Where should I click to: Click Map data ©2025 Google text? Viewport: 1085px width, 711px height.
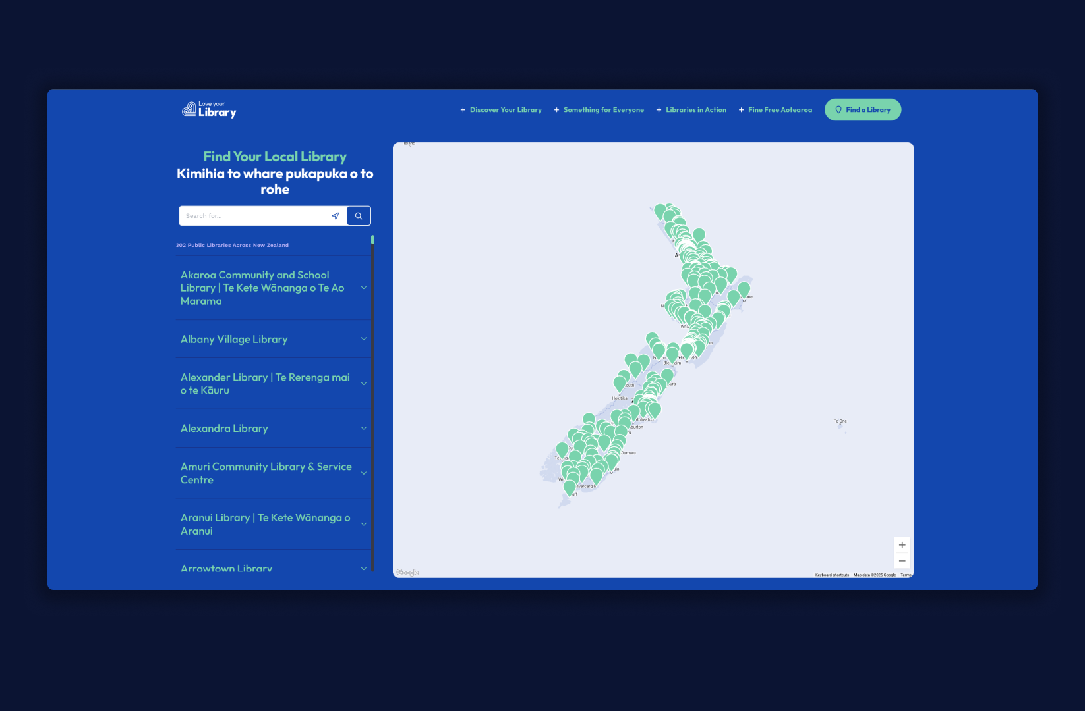875,575
